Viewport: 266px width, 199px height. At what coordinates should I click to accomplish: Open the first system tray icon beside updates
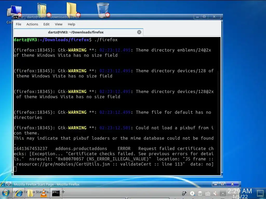[184, 193]
